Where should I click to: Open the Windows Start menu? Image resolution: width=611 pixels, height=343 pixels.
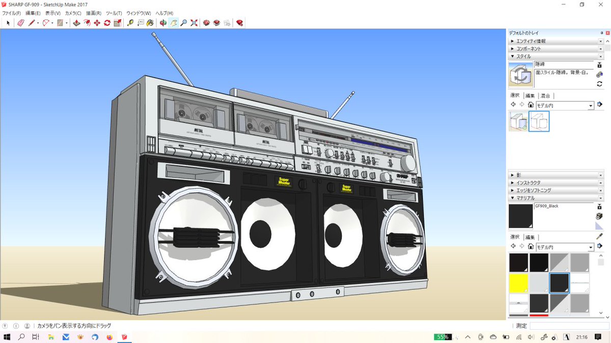tap(7, 337)
